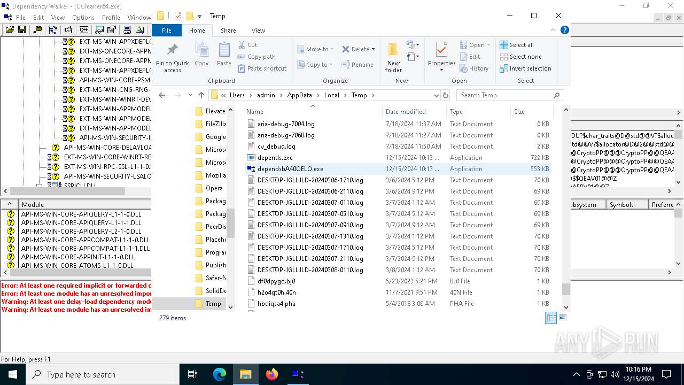Click the file list vertical scrollbar thumb
The image size is (684, 385).
tap(566, 289)
